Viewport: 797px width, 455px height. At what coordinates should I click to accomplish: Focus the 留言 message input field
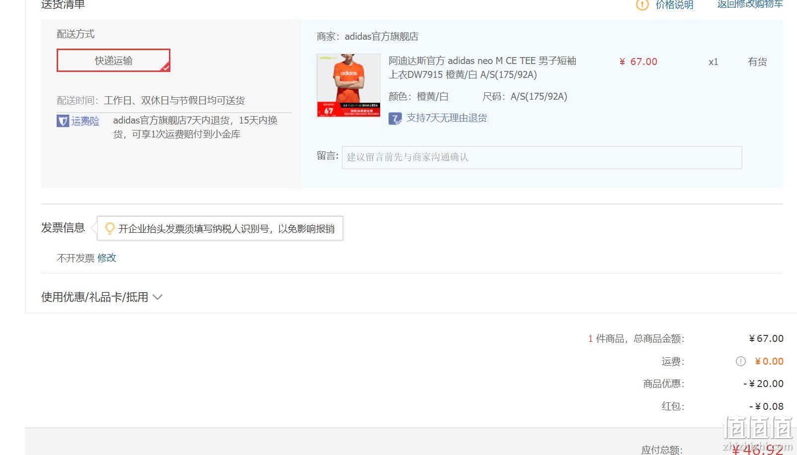(542, 157)
